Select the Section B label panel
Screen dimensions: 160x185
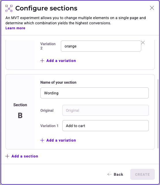tap(20, 112)
